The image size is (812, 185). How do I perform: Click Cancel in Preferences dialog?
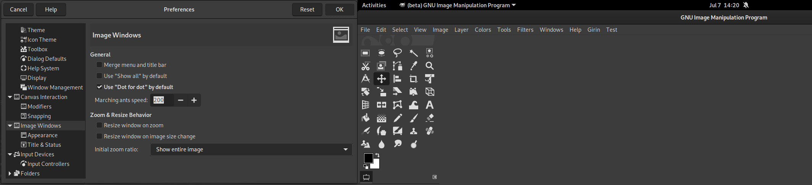click(18, 10)
